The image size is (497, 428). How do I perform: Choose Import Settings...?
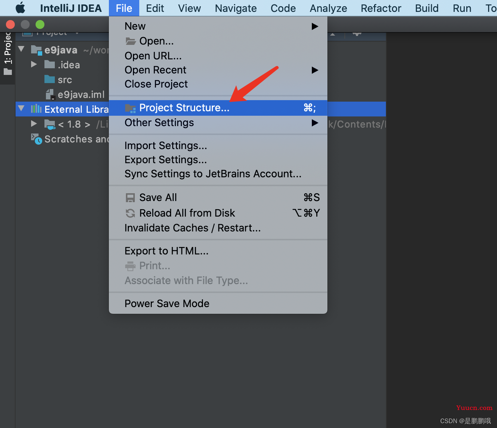pos(218,145)
